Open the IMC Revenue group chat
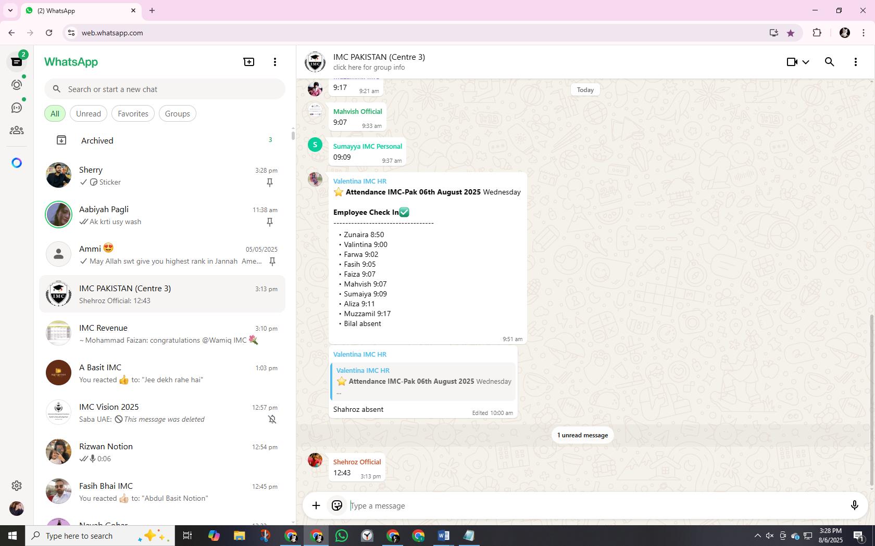Viewport: 875px width, 546px height. coord(162,333)
